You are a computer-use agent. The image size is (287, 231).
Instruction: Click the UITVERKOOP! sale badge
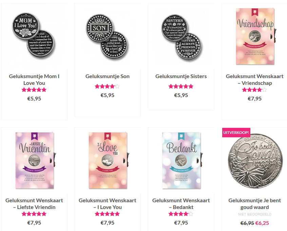[x=236, y=133]
